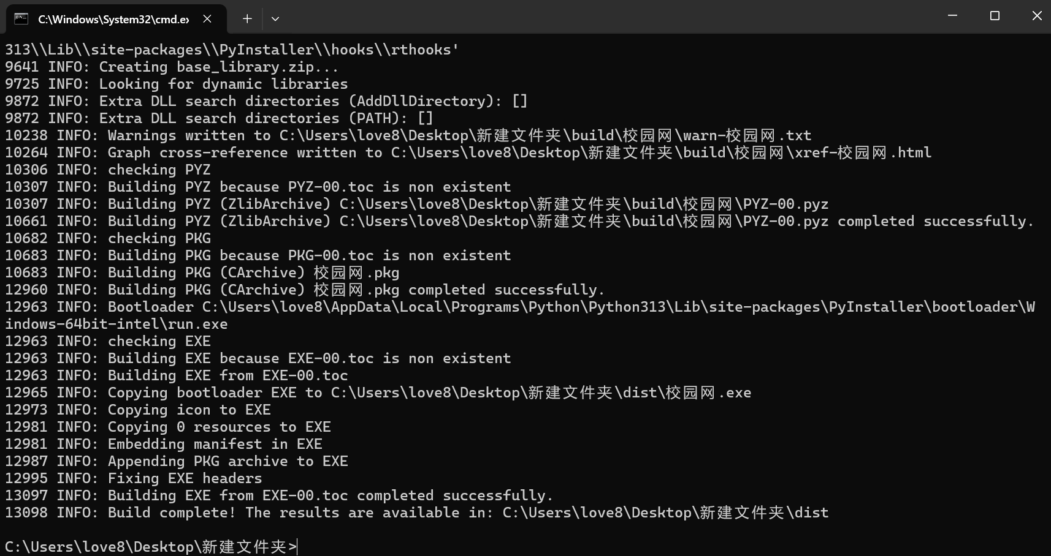1051x556 pixels.
Task: Click the 'Build complete!' output line
Action: click(417, 513)
